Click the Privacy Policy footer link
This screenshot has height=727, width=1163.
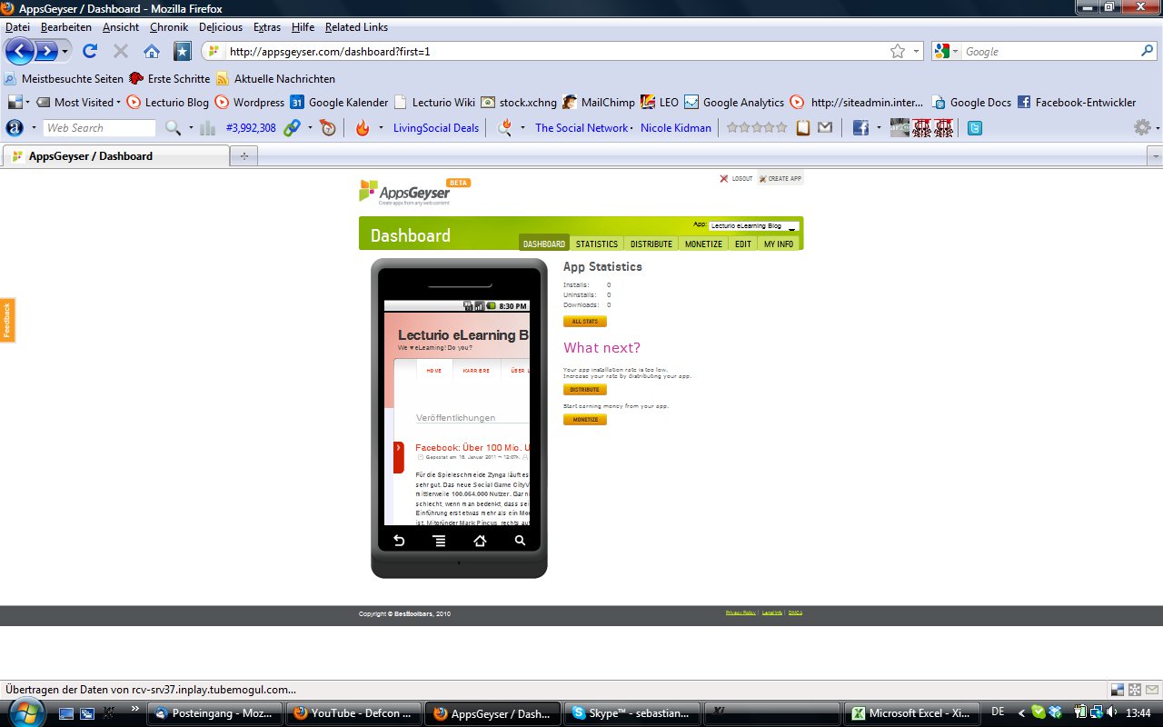(741, 613)
